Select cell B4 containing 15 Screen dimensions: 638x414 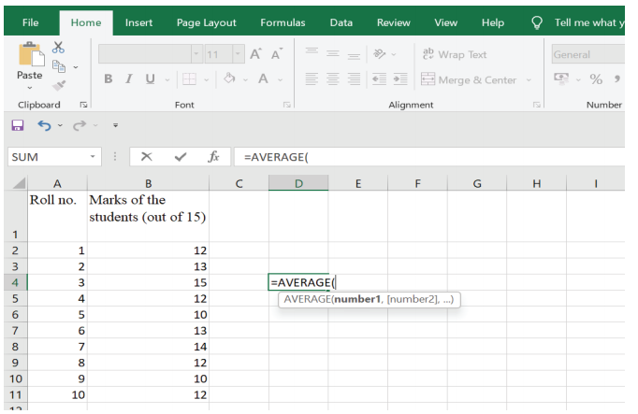(148, 281)
